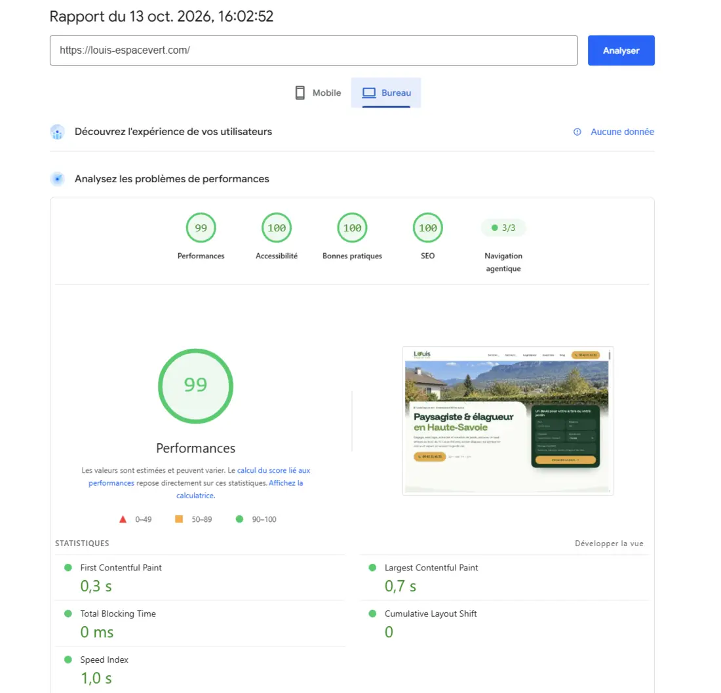Click the orange square 50–89 legend icon
This screenshot has width=721, height=693.
click(x=179, y=519)
